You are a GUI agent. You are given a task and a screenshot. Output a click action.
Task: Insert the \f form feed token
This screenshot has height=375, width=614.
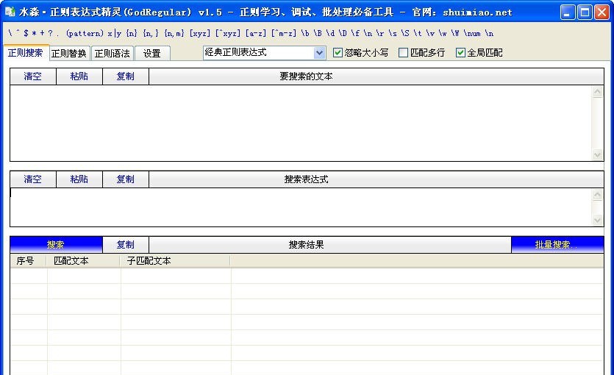coord(355,33)
